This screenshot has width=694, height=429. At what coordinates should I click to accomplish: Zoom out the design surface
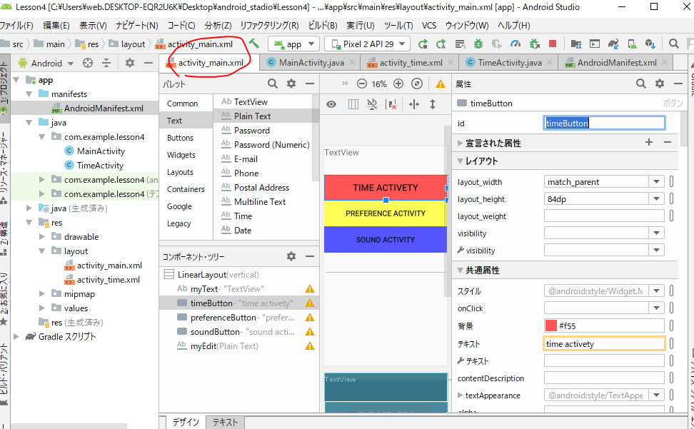point(361,84)
